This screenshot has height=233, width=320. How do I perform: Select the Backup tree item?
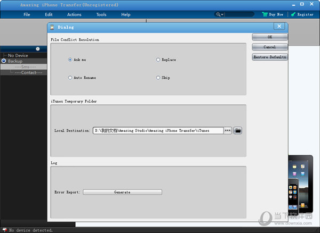click(x=15, y=61)
